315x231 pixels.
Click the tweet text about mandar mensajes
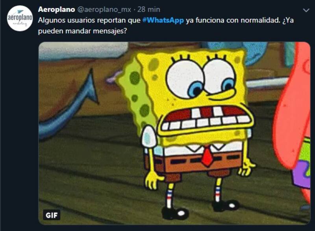point(166,26)
